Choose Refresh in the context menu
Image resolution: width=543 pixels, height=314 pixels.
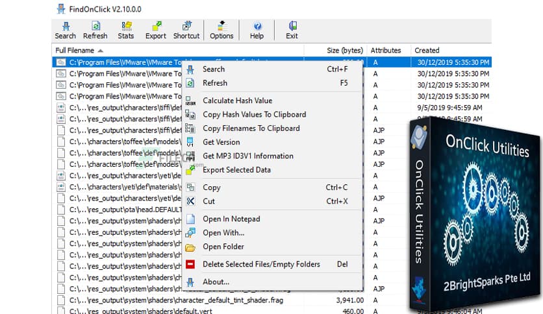(x=272, y=83)
